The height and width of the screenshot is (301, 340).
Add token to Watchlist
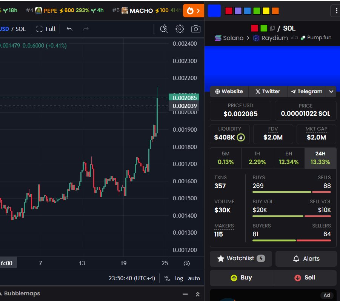click(x=241, y=258)
